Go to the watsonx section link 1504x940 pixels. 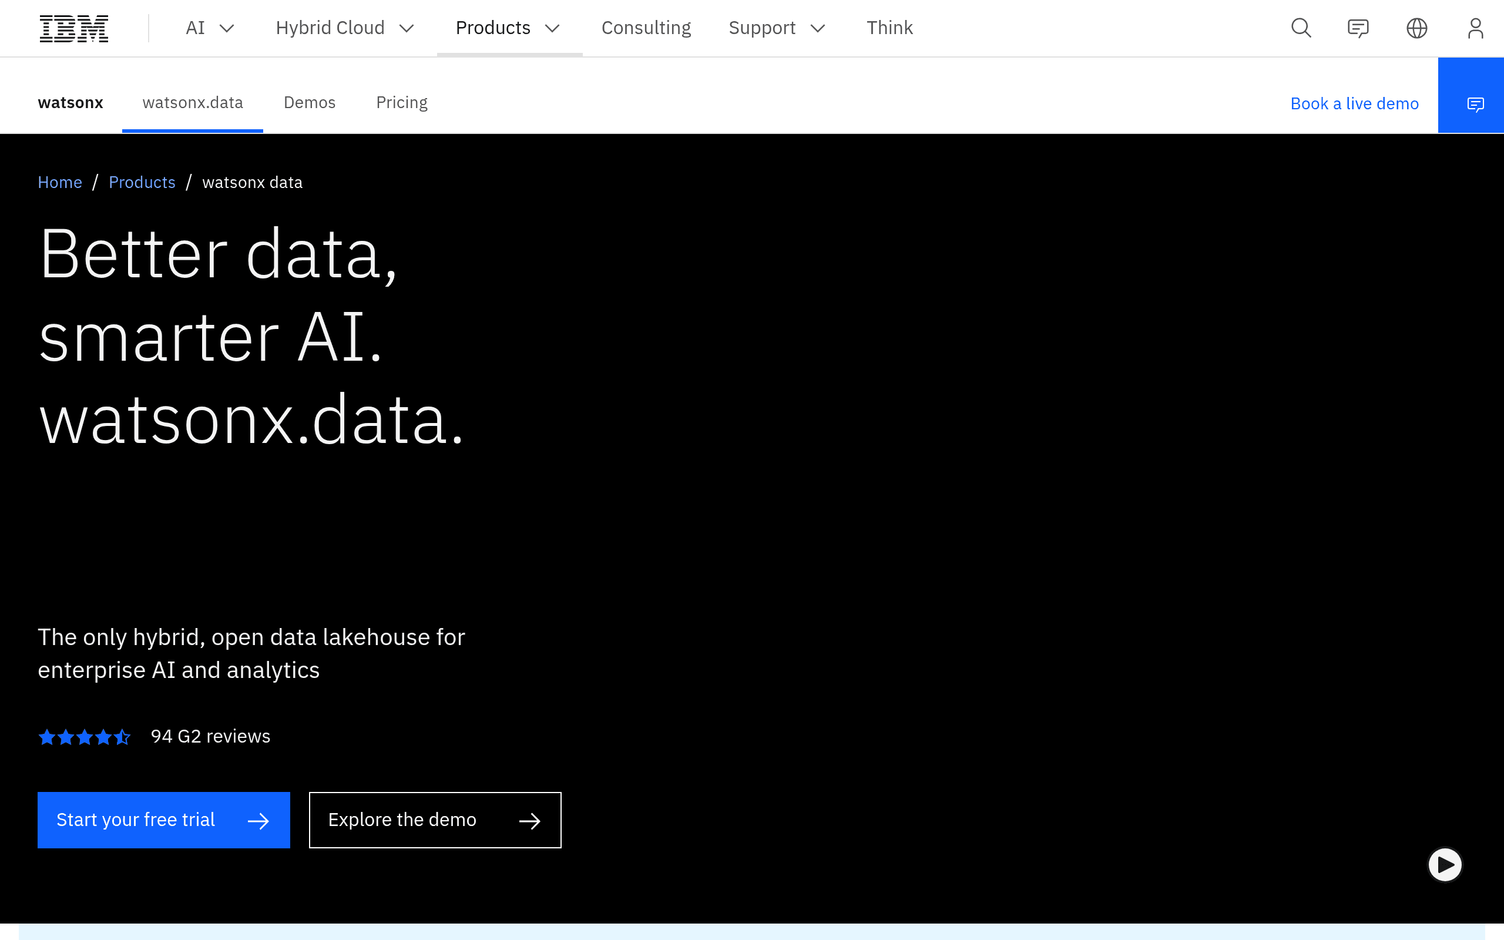[x=70, y=103]
